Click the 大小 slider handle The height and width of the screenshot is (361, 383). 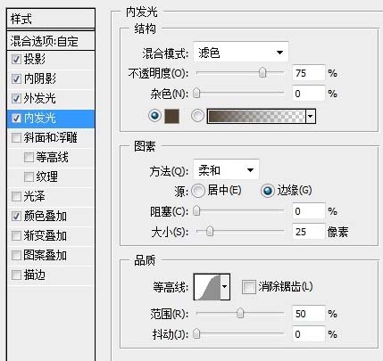click(x=210, y=231)
